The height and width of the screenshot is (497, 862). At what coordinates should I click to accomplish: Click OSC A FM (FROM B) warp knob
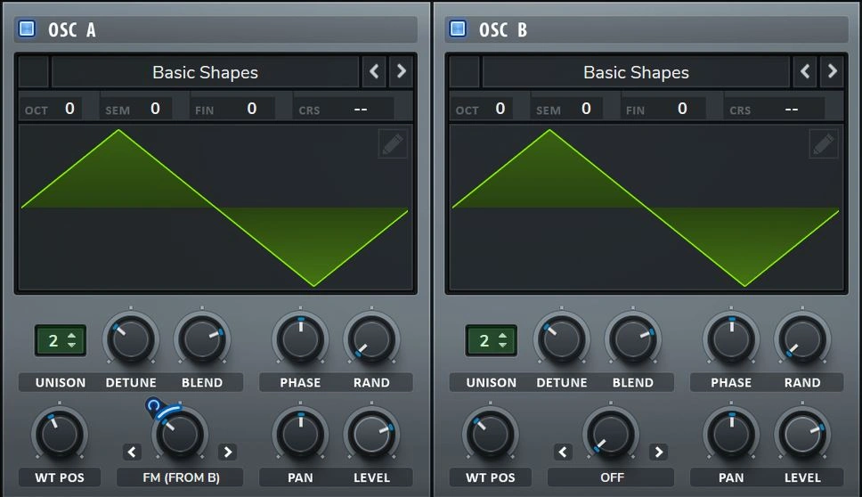point(180,435)
